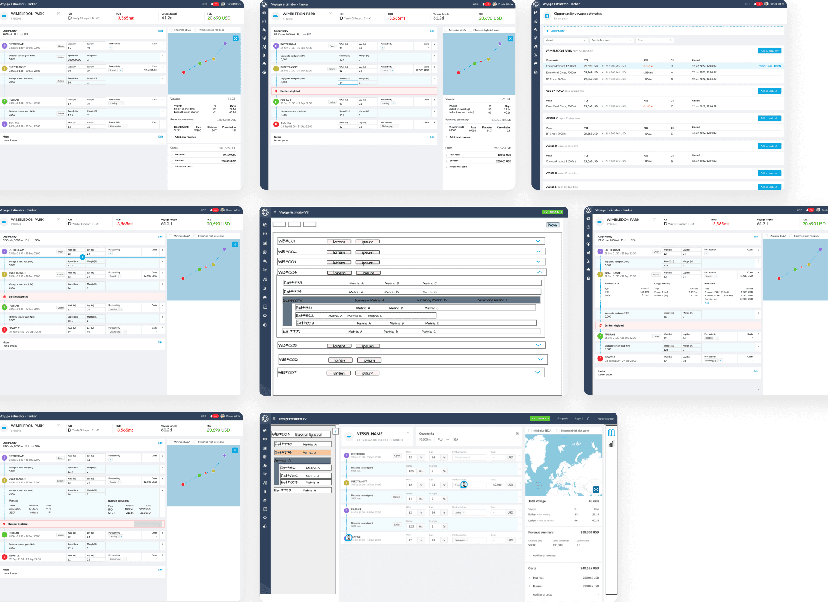Viewport: 828px width, 602px height.
Task: Click the Search field in Opportunity voyage estimates
Action: (x=654, y=40)
